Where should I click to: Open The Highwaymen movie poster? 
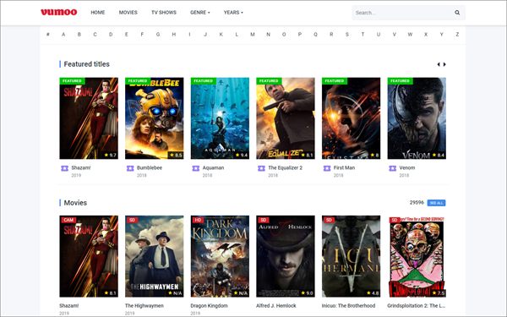click(155, 256)
